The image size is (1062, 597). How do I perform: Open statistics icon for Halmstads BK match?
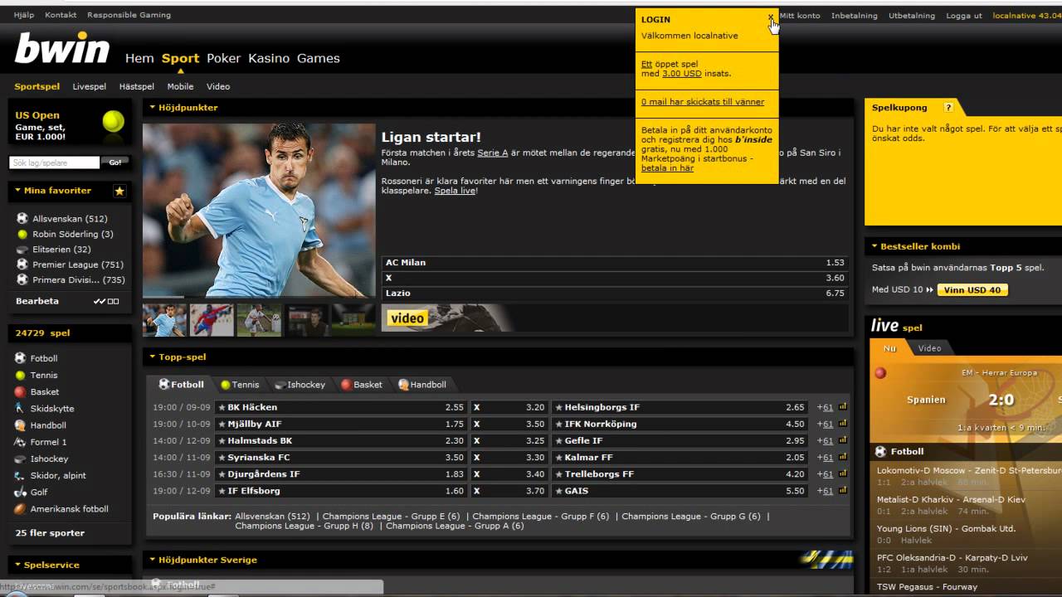(x=843, y=440)
